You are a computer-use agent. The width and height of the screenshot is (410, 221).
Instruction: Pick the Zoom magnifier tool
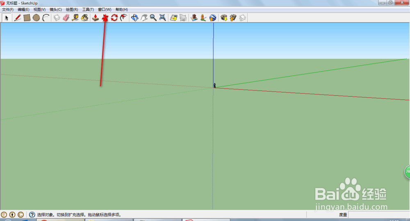point(153,18)
